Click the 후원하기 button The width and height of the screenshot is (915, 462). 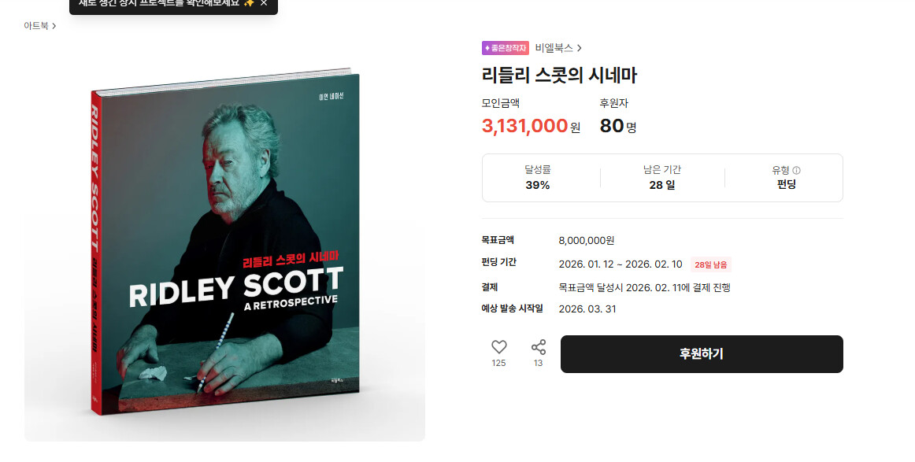[x=702, y=354]
